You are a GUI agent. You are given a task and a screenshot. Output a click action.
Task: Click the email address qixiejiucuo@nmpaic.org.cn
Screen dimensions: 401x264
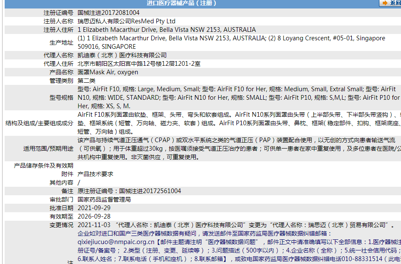(x=116, y=242)
